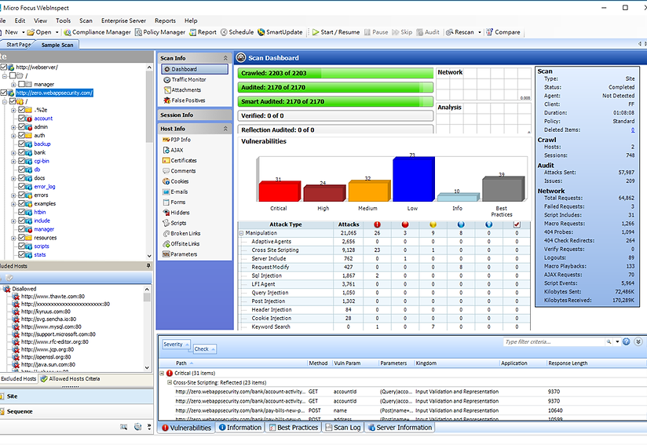Collapse the Critical (31 items) group

pos(163,374)
